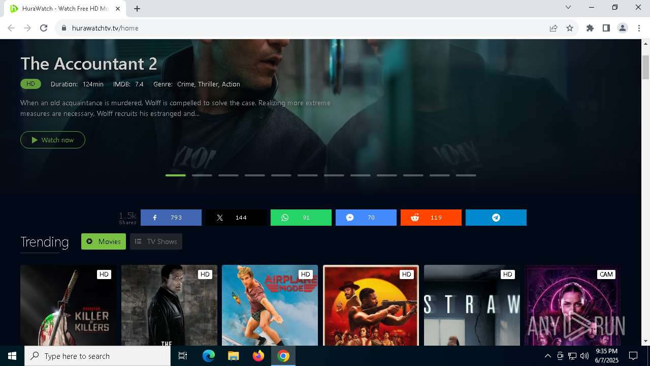Click the taskbar search box
This screenshot has width=650, height=366.
pyautogui.click(x=97, y=356)
